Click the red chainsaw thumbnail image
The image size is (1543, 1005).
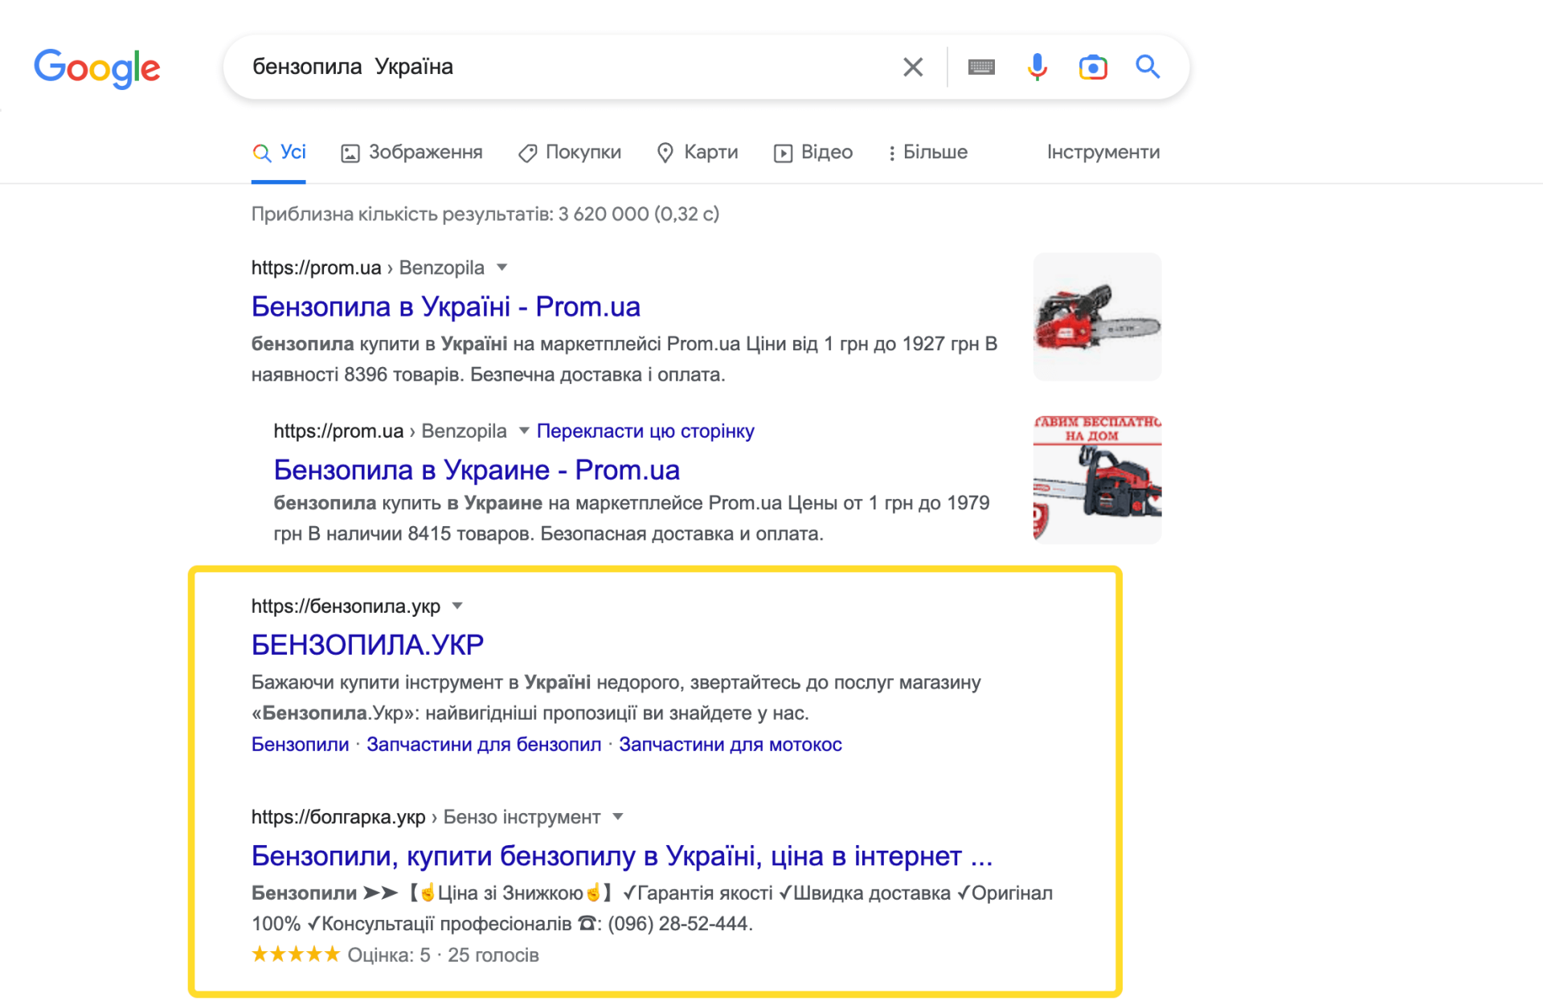(x=1096, y=316)
